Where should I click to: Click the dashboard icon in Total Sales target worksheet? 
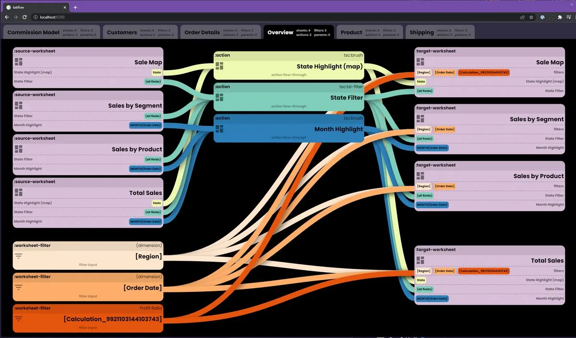(420, 260)
